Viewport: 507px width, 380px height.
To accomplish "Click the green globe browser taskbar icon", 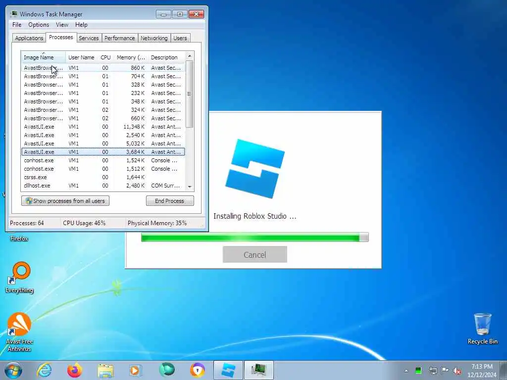I will (167, 370).
